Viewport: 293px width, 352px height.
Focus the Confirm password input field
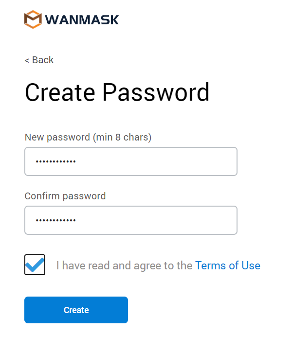[131, 220]
